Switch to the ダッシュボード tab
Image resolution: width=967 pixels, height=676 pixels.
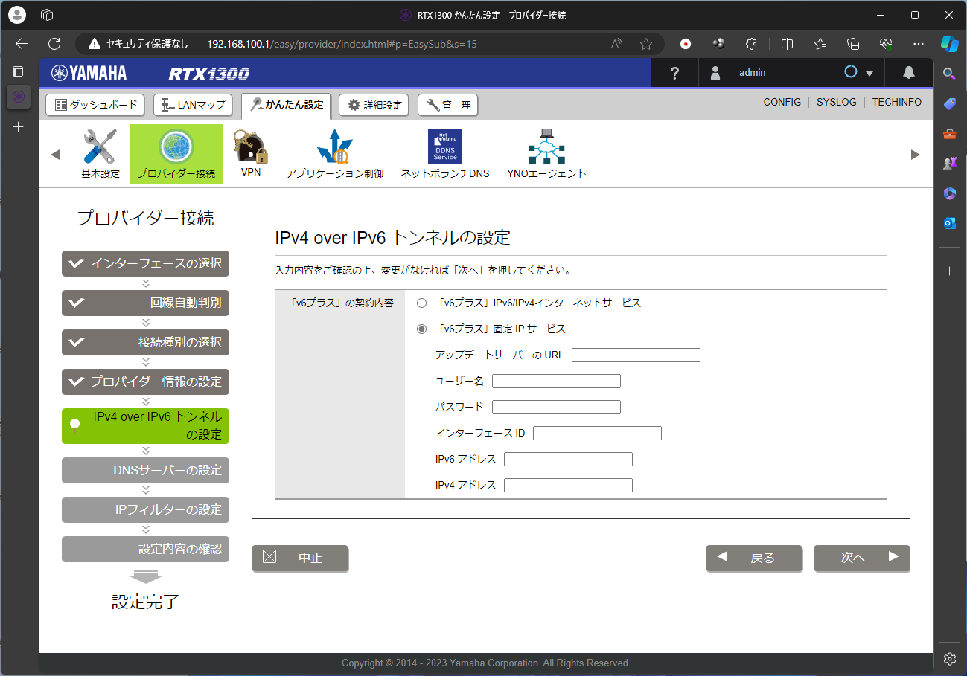tap(96, 106)
